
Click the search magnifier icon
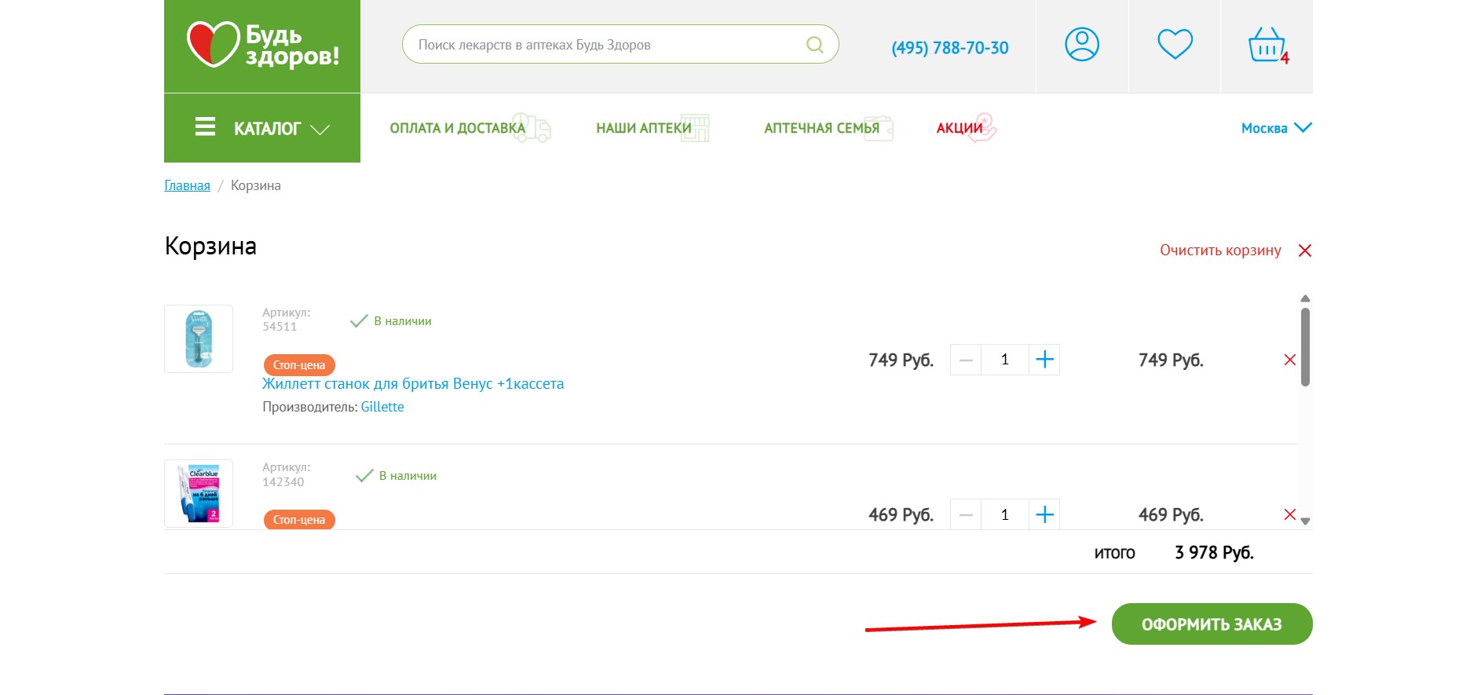tap(815, 45)
